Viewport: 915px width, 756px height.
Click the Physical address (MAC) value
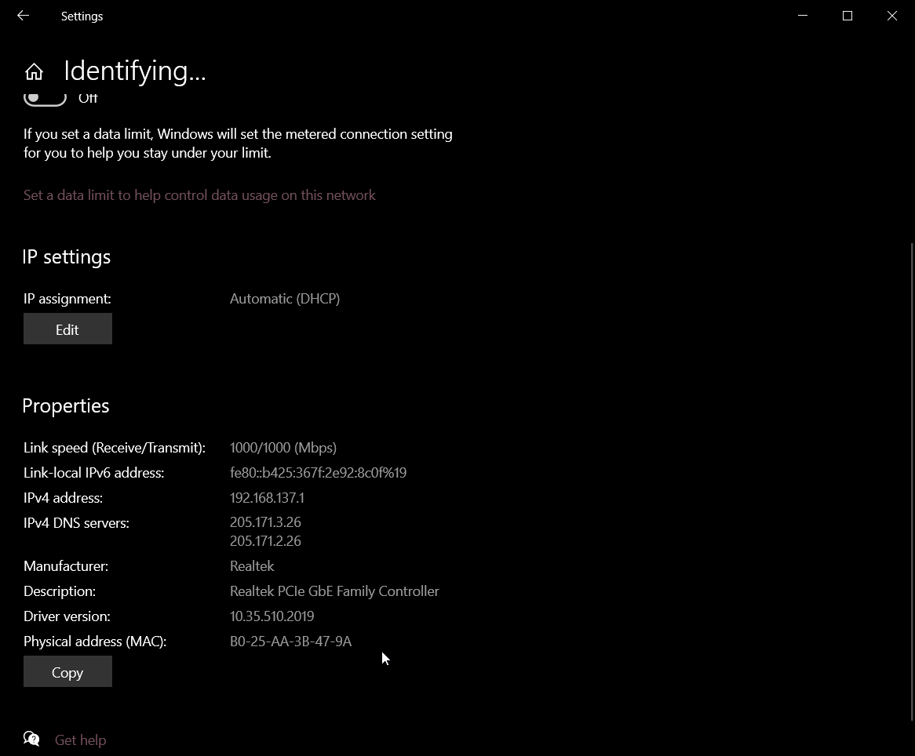point(290,642)
